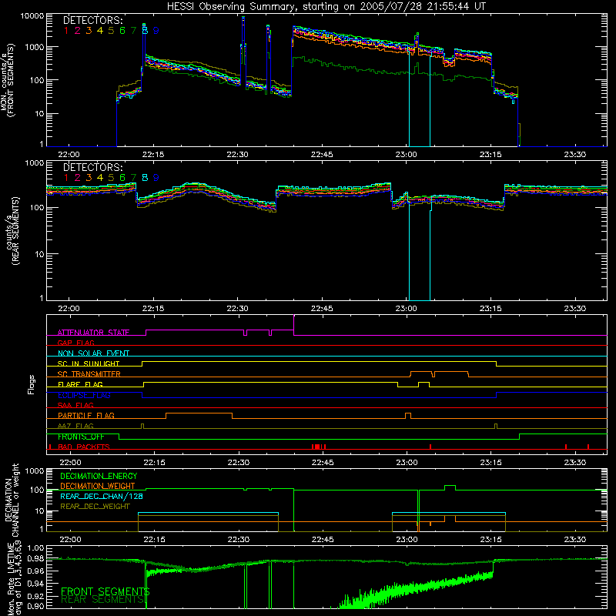The image size is (616, 616).
Task: Click dark green detector 7 in the front segments legend
Action: [x=133, y=31]
